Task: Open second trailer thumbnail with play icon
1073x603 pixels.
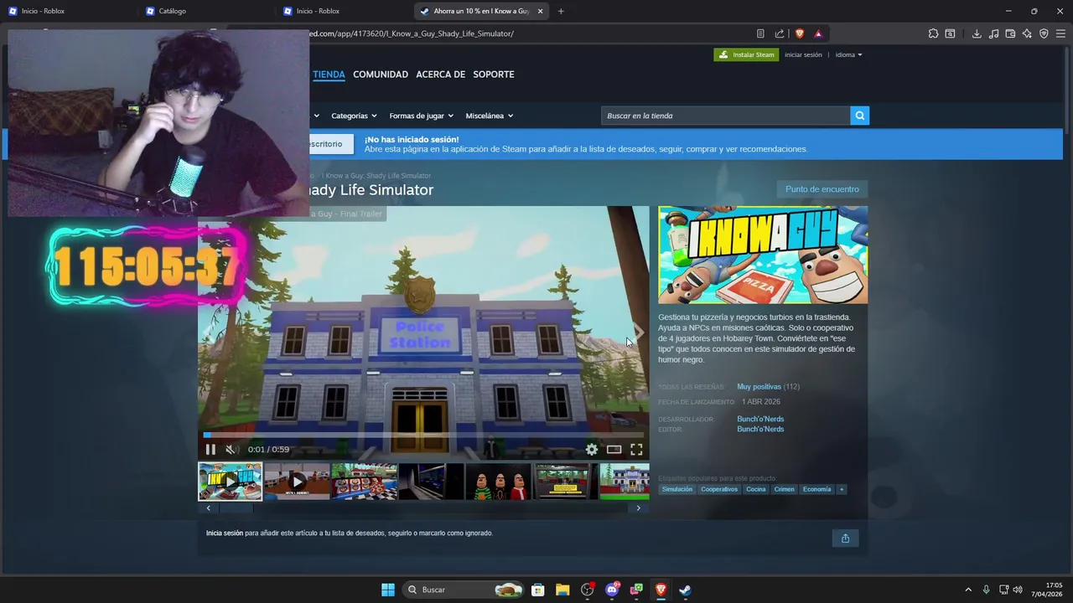Action: (297, 482)
